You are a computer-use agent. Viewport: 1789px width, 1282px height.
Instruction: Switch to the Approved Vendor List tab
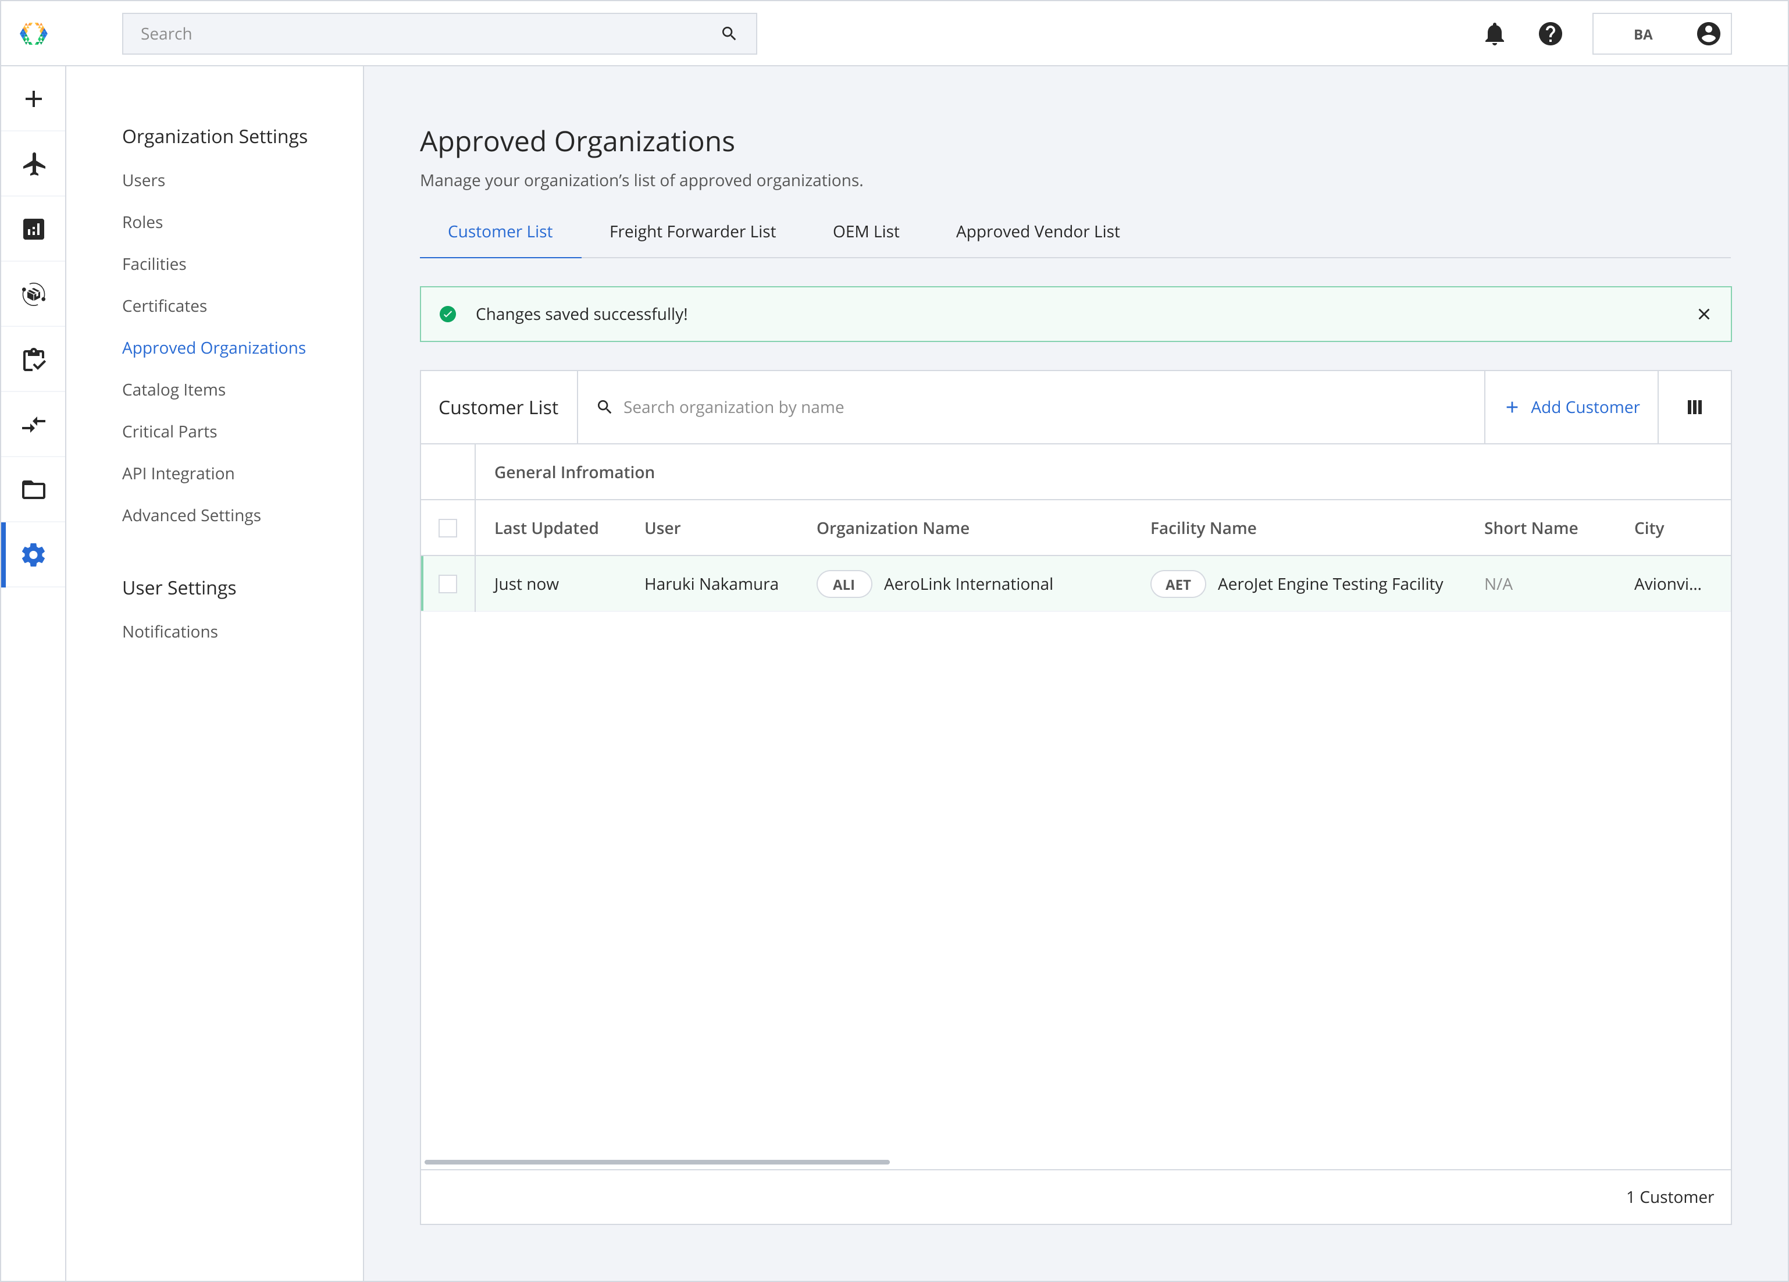click(1037, 232)
